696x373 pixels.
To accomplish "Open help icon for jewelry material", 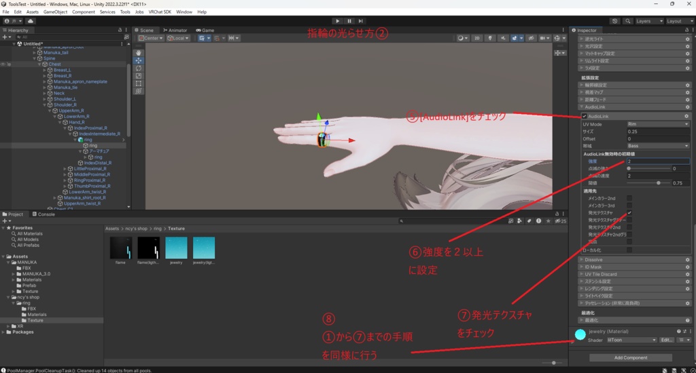I will 679,332.
